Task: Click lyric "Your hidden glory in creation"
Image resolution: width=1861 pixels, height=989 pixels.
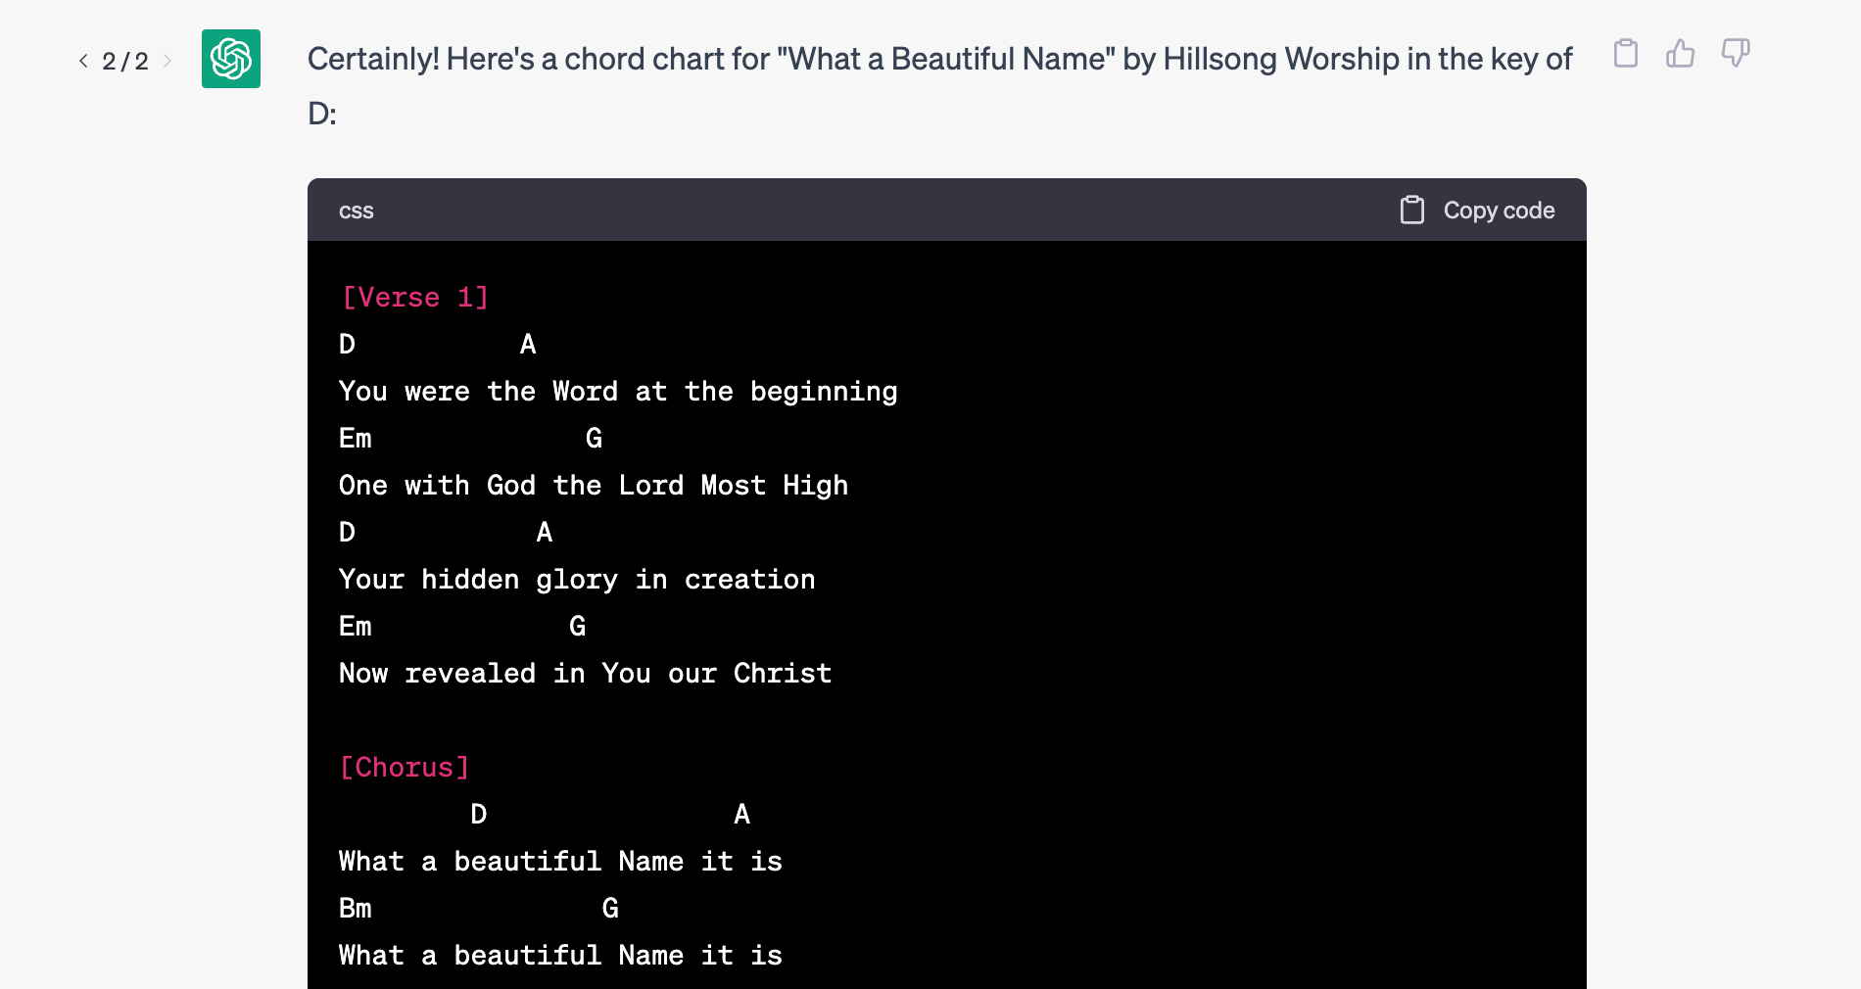Action: tap(577, 580)
